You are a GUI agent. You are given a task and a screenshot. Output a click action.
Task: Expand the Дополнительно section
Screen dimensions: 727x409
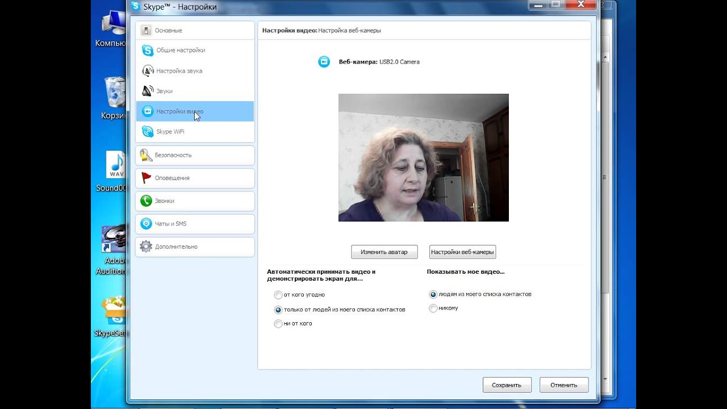click(195, 247)
